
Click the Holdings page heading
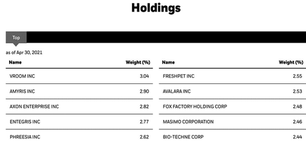[x=156, y=8]
